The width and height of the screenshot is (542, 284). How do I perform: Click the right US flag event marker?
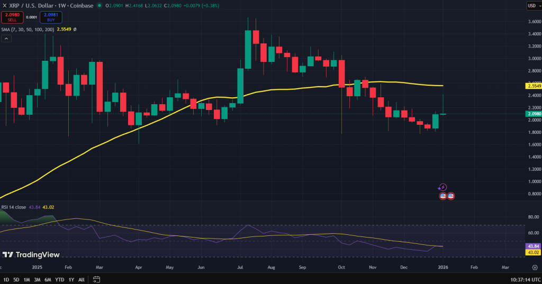tap(450, 196)
